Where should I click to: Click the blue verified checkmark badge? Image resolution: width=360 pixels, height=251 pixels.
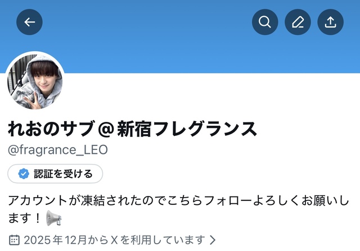click(x=24, y=174)
